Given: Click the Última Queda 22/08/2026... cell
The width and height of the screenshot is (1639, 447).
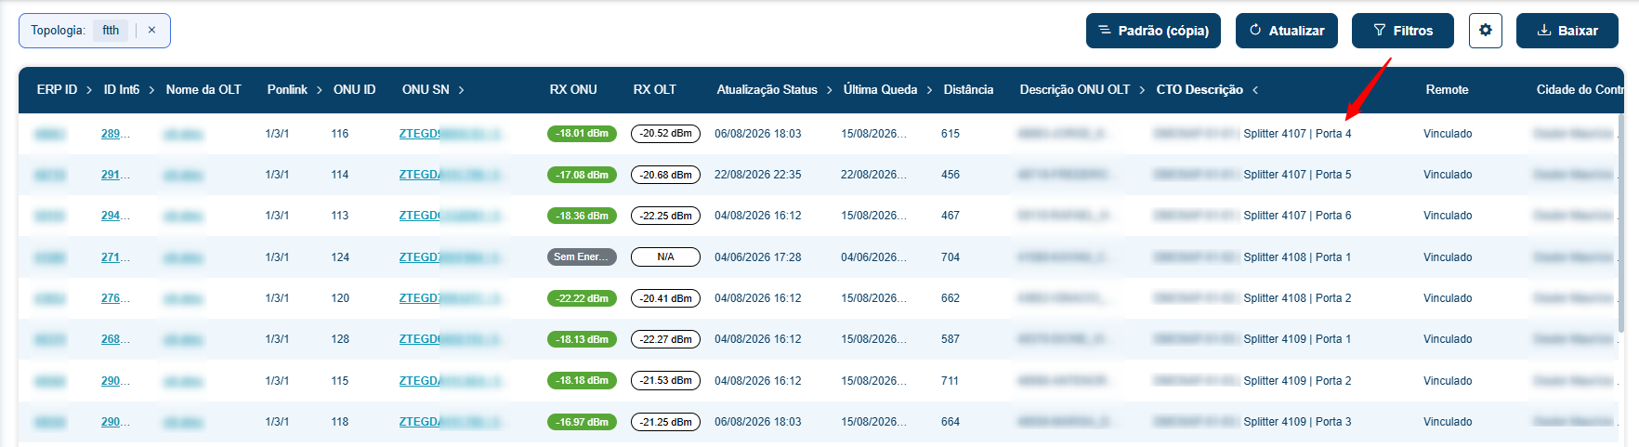Looking at the screenshot, I should (x=873, y=175).
